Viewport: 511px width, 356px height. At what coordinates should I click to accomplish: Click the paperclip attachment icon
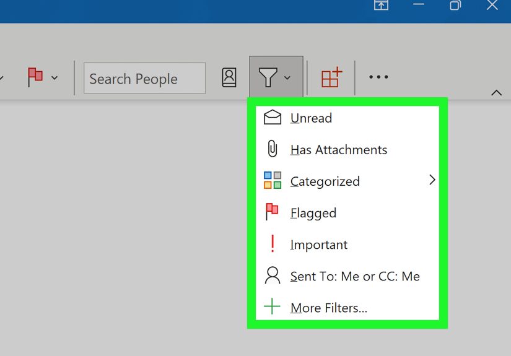coord(273,149)
